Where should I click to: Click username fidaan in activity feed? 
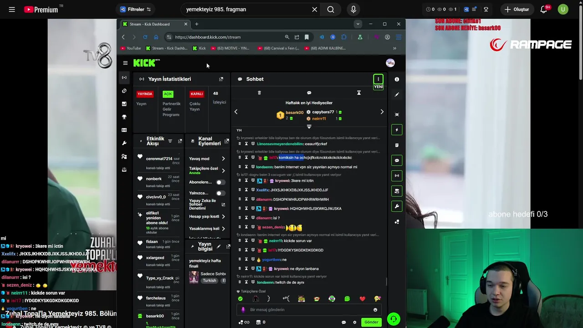[152, 241]
